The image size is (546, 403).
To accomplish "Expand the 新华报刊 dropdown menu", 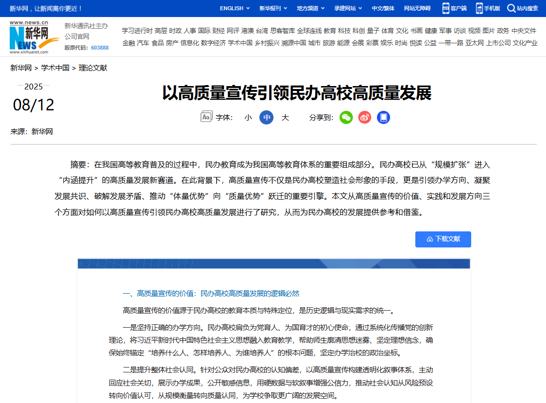I will pyautogui.click(x=273, y=8).
